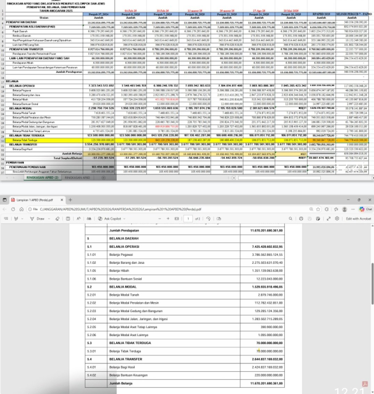Click Edit with Acrobat button

[x=358, y=219]
